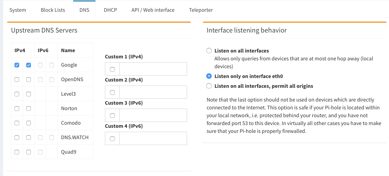Image resolution: width=389 pixels, height=176 pixels.
Task: Enable Comodo first IPv4 checkbox
Action: tap(17, 123)
